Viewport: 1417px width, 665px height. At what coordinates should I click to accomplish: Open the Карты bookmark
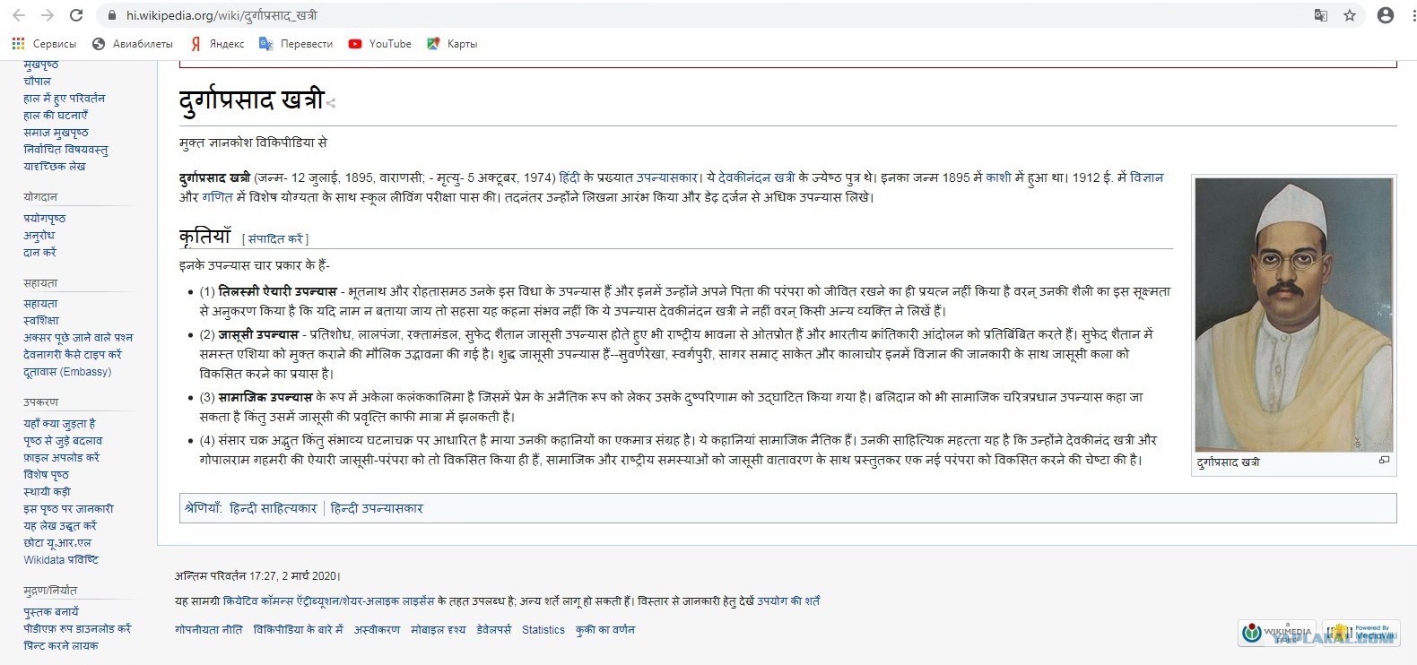[452, 43]
